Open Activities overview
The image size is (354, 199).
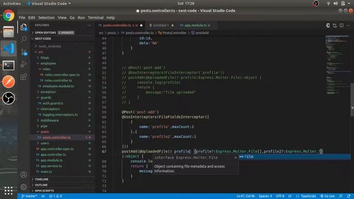tap(12, 3)
